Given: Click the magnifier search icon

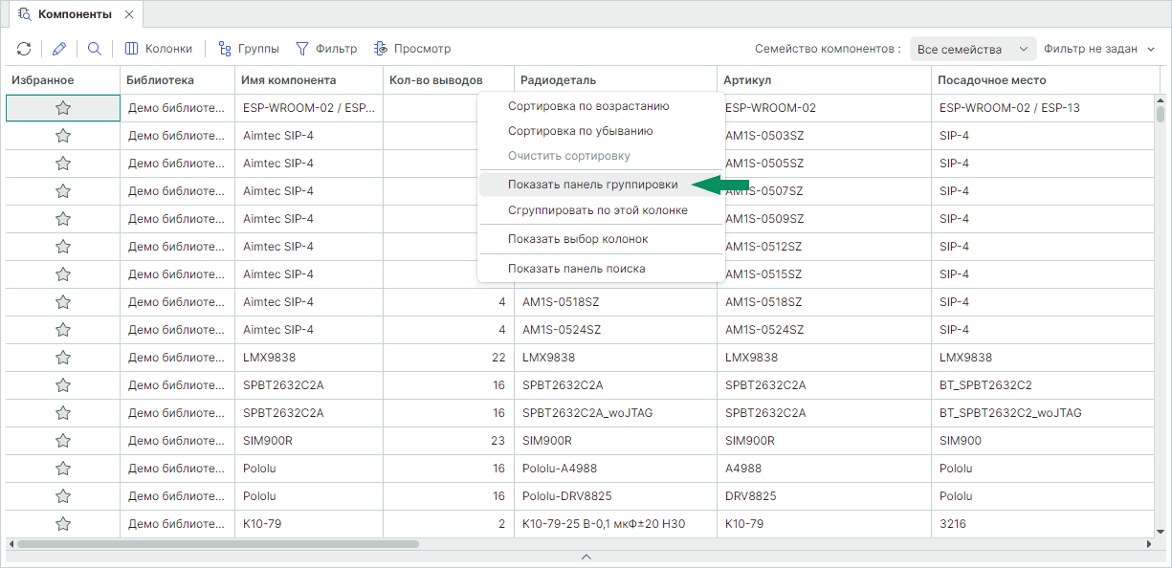Looking at the screenshot, I should (95, 49).
